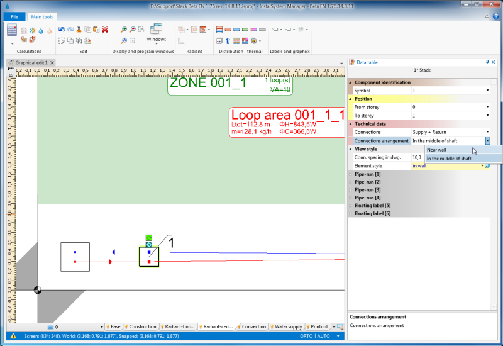
Task: Edit the Conn. spacing in dwg. value field
Action: (x=417, y=157)
